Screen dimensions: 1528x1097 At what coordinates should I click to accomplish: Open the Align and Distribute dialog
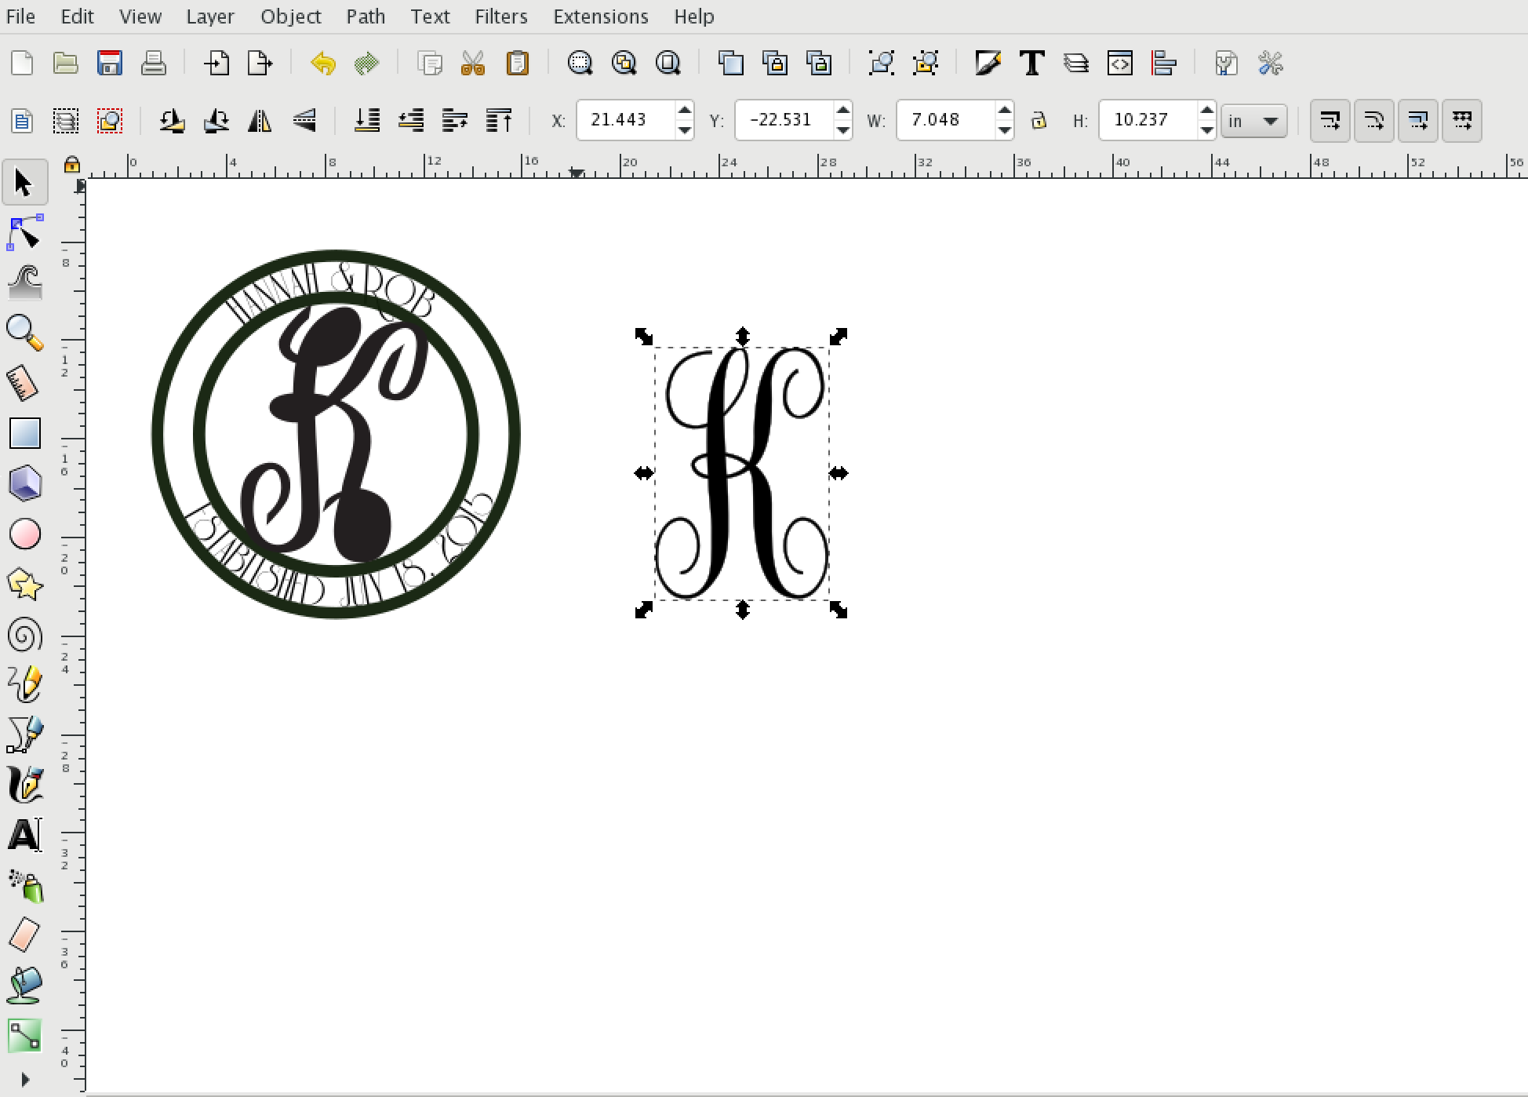coord(1164,63)
